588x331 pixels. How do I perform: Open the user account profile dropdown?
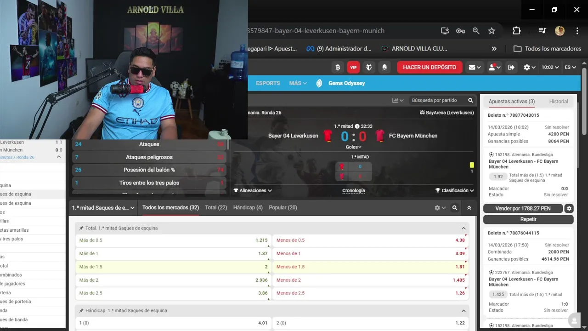coord(495,67)
